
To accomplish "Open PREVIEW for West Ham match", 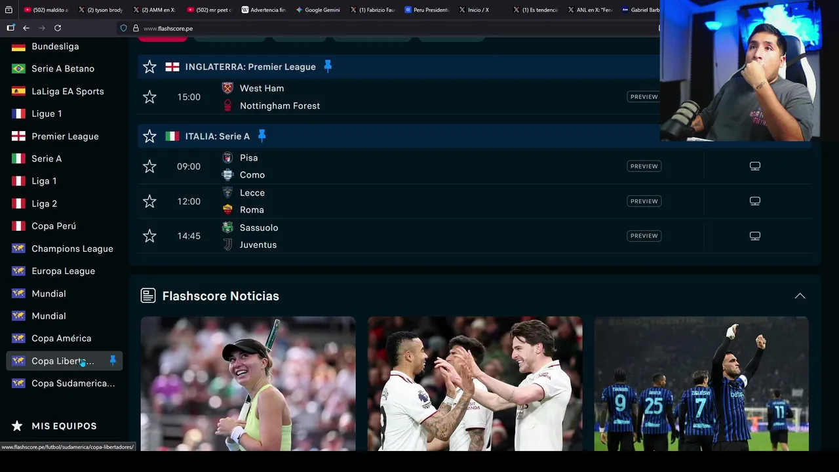I will (644, 97).
